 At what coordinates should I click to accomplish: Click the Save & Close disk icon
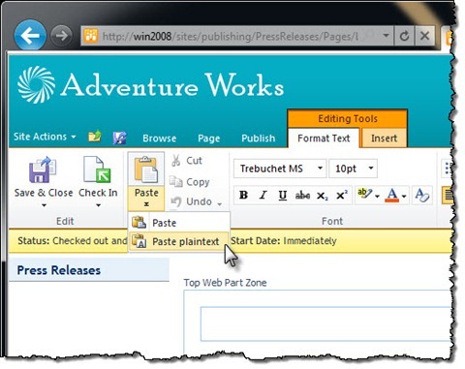coord(43,170)
